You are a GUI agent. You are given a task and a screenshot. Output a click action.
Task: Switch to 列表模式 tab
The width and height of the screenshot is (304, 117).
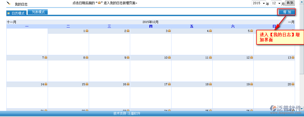click(38, 12)
